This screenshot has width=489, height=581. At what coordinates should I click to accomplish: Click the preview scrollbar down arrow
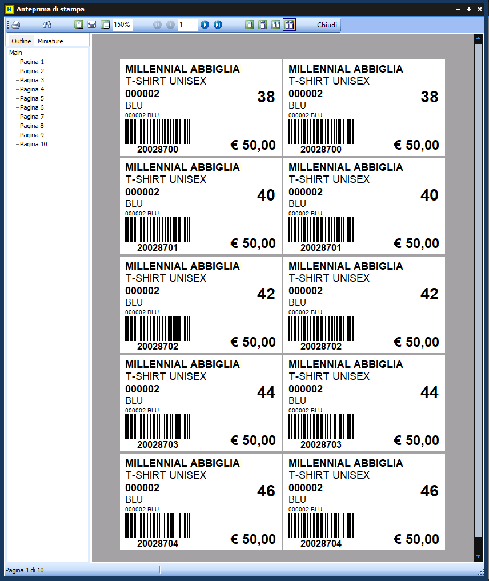coord(478,556)
